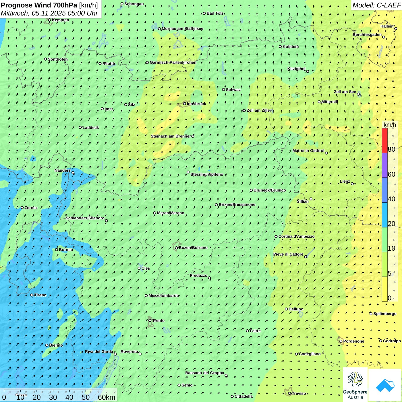The image size is (402, 402).
Task: Click the Bienno town marker
Action: click(x=47, y=345)
